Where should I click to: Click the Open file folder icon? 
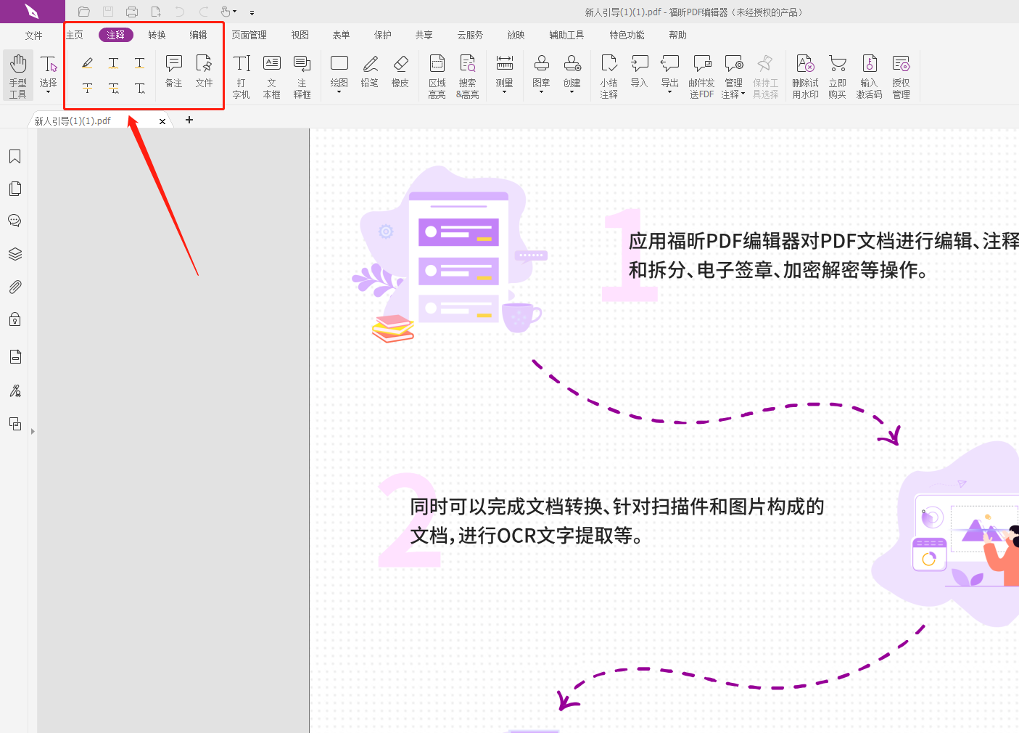83,12
